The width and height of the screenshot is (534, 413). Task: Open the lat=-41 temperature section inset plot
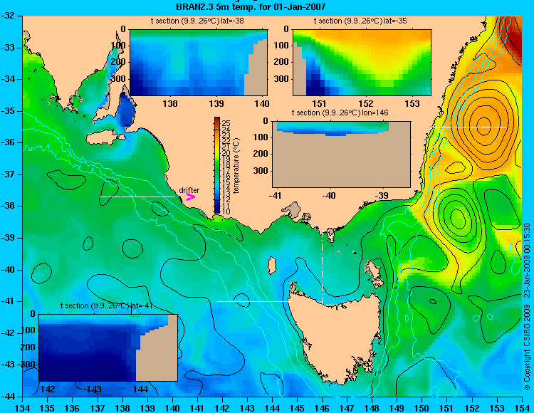108,347
